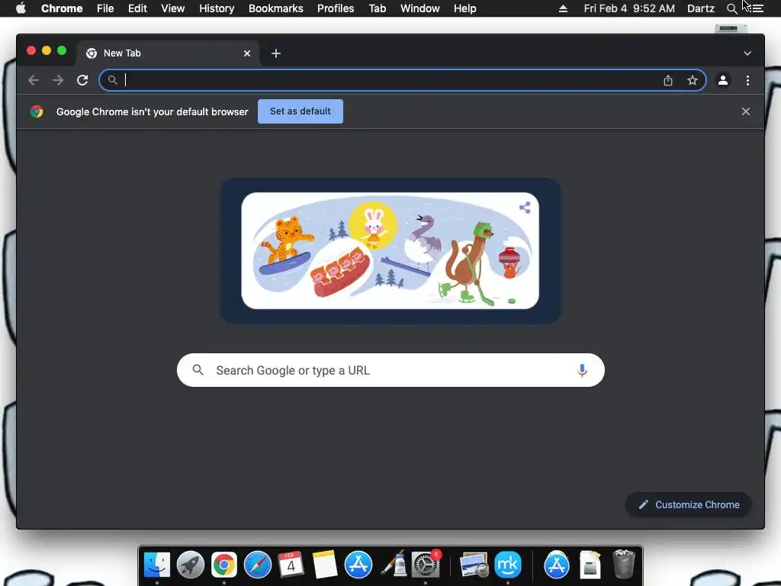Viewport: 781px width, 586px height.
Task: Open the disk image file in the Dock
Action: point(590,565)
